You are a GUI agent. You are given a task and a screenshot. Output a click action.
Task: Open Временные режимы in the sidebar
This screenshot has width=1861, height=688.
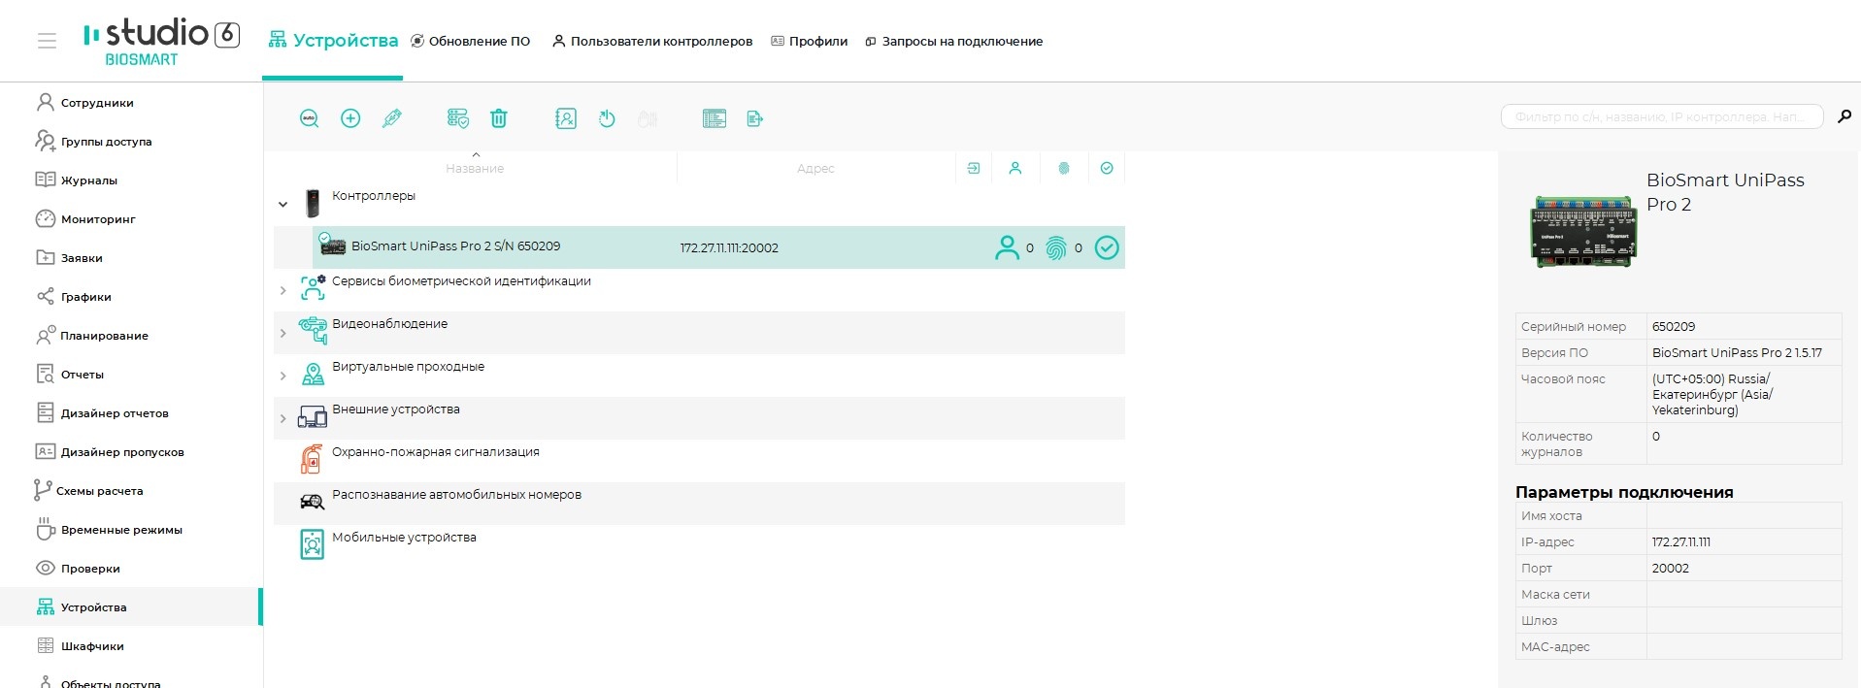point(131,529)
